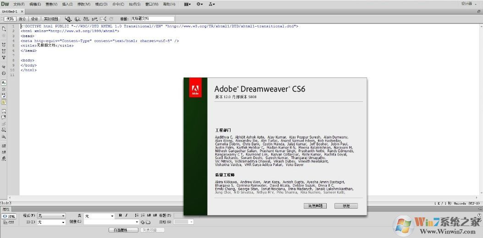Click Remove Comment icon in coding toolbar

coord(4,117)
